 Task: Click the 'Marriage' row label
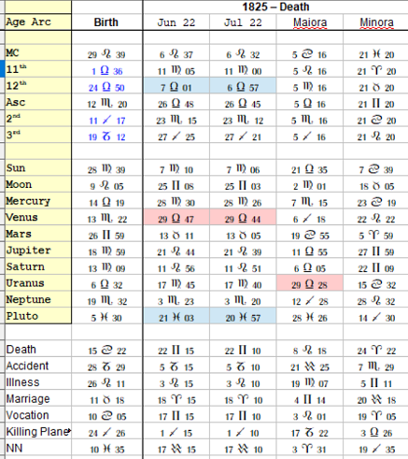(x=28, y=399)
